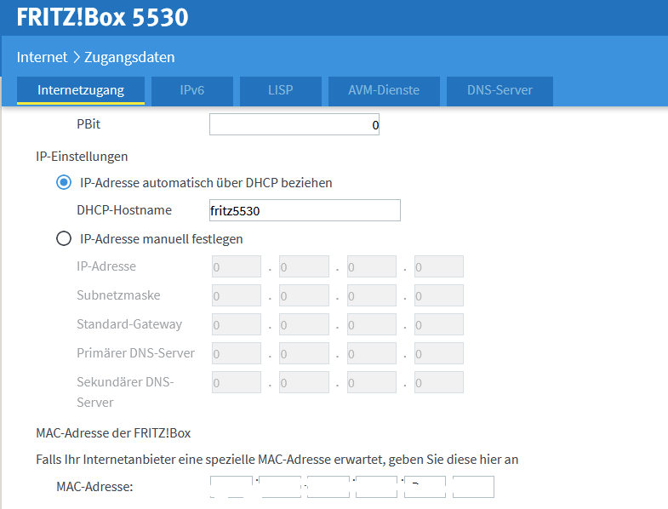The width and height of the screenshot is (668, 509).
Task: Click sixth MAC-Adresse field
Action: [473, 487]
